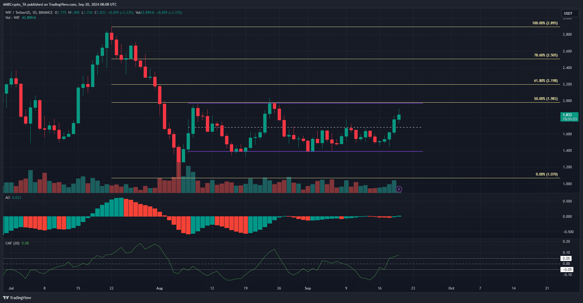Select the yellow 78.60% Fibonacci line
The width and height of the screenshot is (583, 303).
[x=336, y=59]
